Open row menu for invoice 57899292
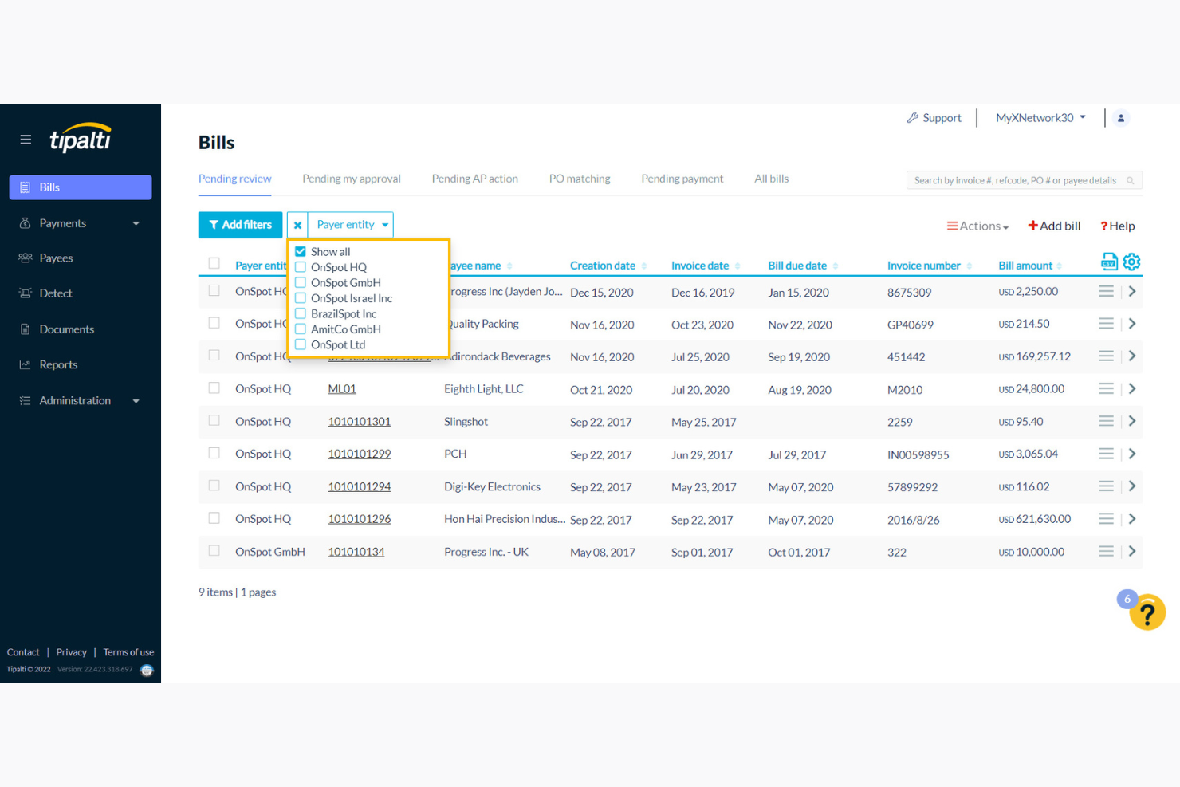Viewport: 1180px width, 787px height. [x=1106, y=486]
